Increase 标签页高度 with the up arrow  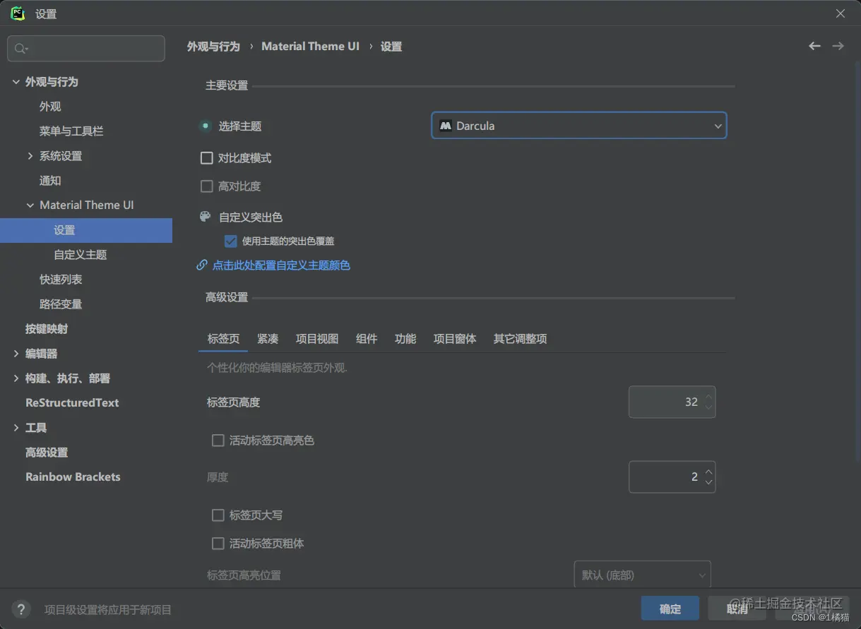709,395
